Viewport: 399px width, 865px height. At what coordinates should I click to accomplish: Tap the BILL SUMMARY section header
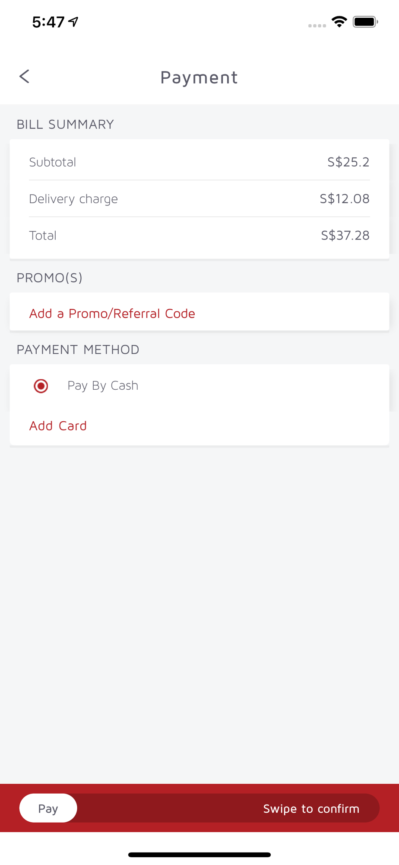click(65, 124)
